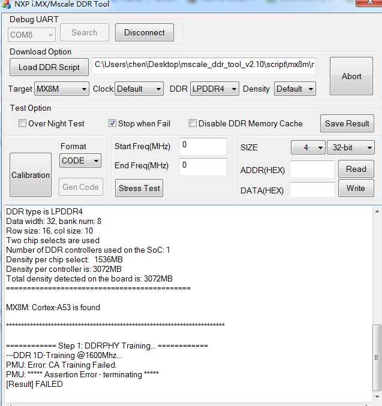The image size is (382, 406).
Task: Click the log vertical scrollbar thumb
Action: 377,357
